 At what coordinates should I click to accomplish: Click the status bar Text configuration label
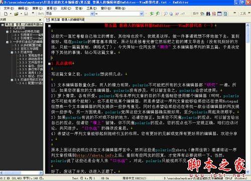(x=75, y=178)
